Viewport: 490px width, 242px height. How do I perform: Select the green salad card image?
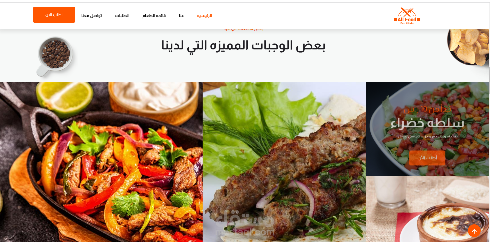click(x=427, y=129)
